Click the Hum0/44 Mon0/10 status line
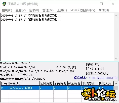The image size is (119, 103). click(x=37, y=71)
